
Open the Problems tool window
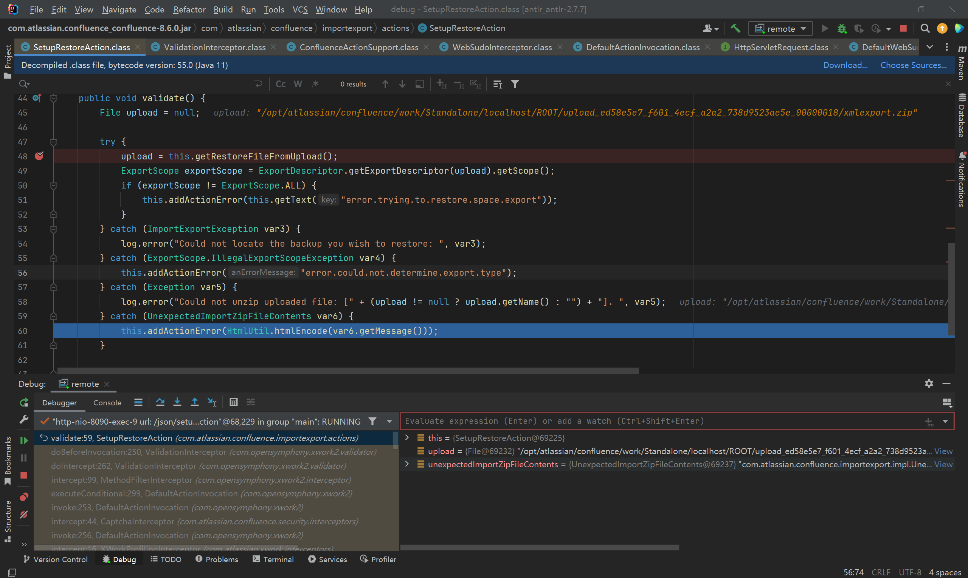coord(216,559)
